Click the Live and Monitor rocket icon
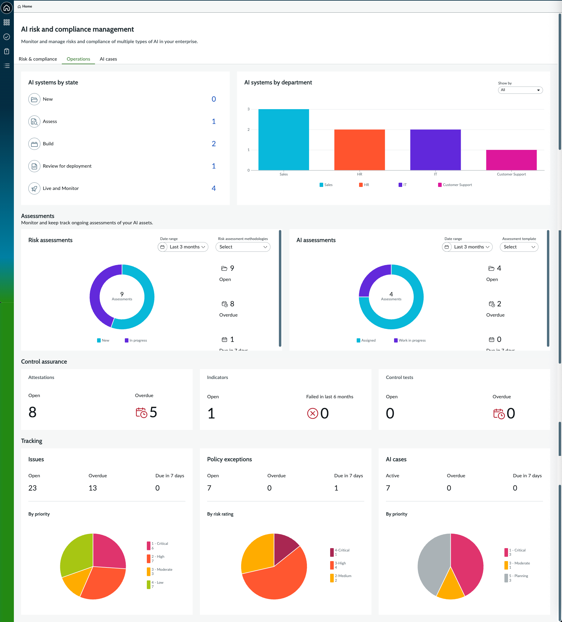This screenshot has width=562, height=622. point(34,188)
